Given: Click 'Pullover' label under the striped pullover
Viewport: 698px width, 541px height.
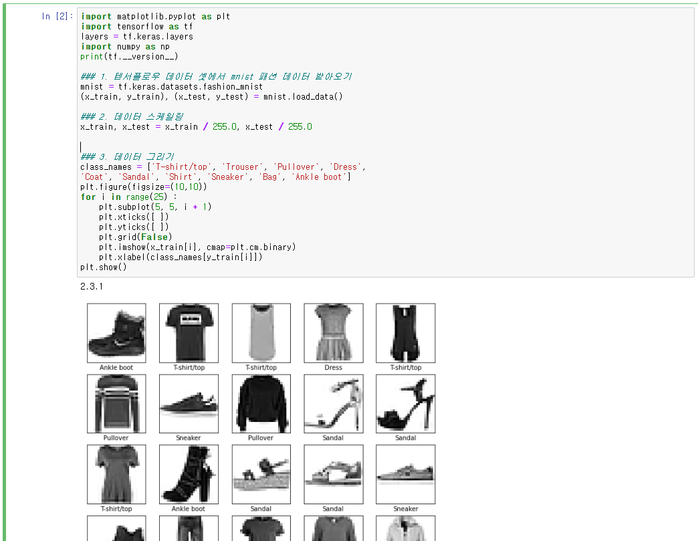Looking at the screenshot, I should (116, 438).
